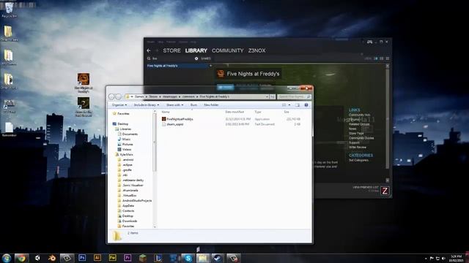Click the Explorer forward navigation button
The height and width of the screenshot is (263, 469).
coord(119,96)
